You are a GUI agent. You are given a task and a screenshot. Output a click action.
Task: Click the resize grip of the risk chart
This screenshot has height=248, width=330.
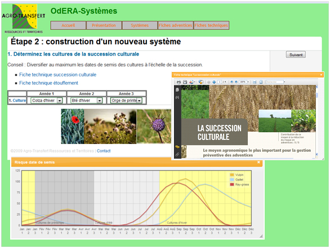261,236
